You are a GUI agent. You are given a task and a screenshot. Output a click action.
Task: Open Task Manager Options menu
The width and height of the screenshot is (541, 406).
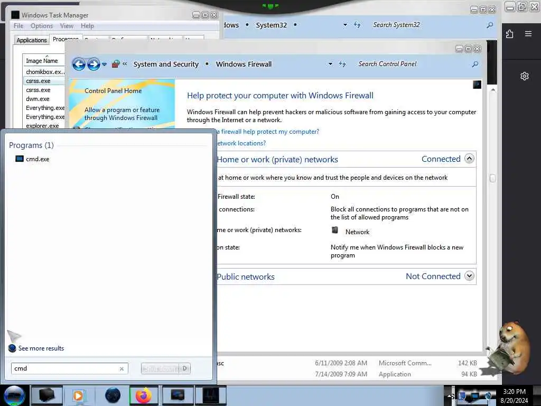click(x=42, y=26)
